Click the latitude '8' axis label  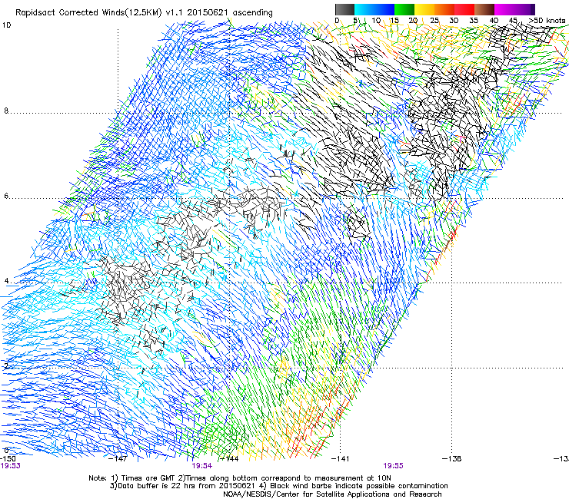point(6,111)
